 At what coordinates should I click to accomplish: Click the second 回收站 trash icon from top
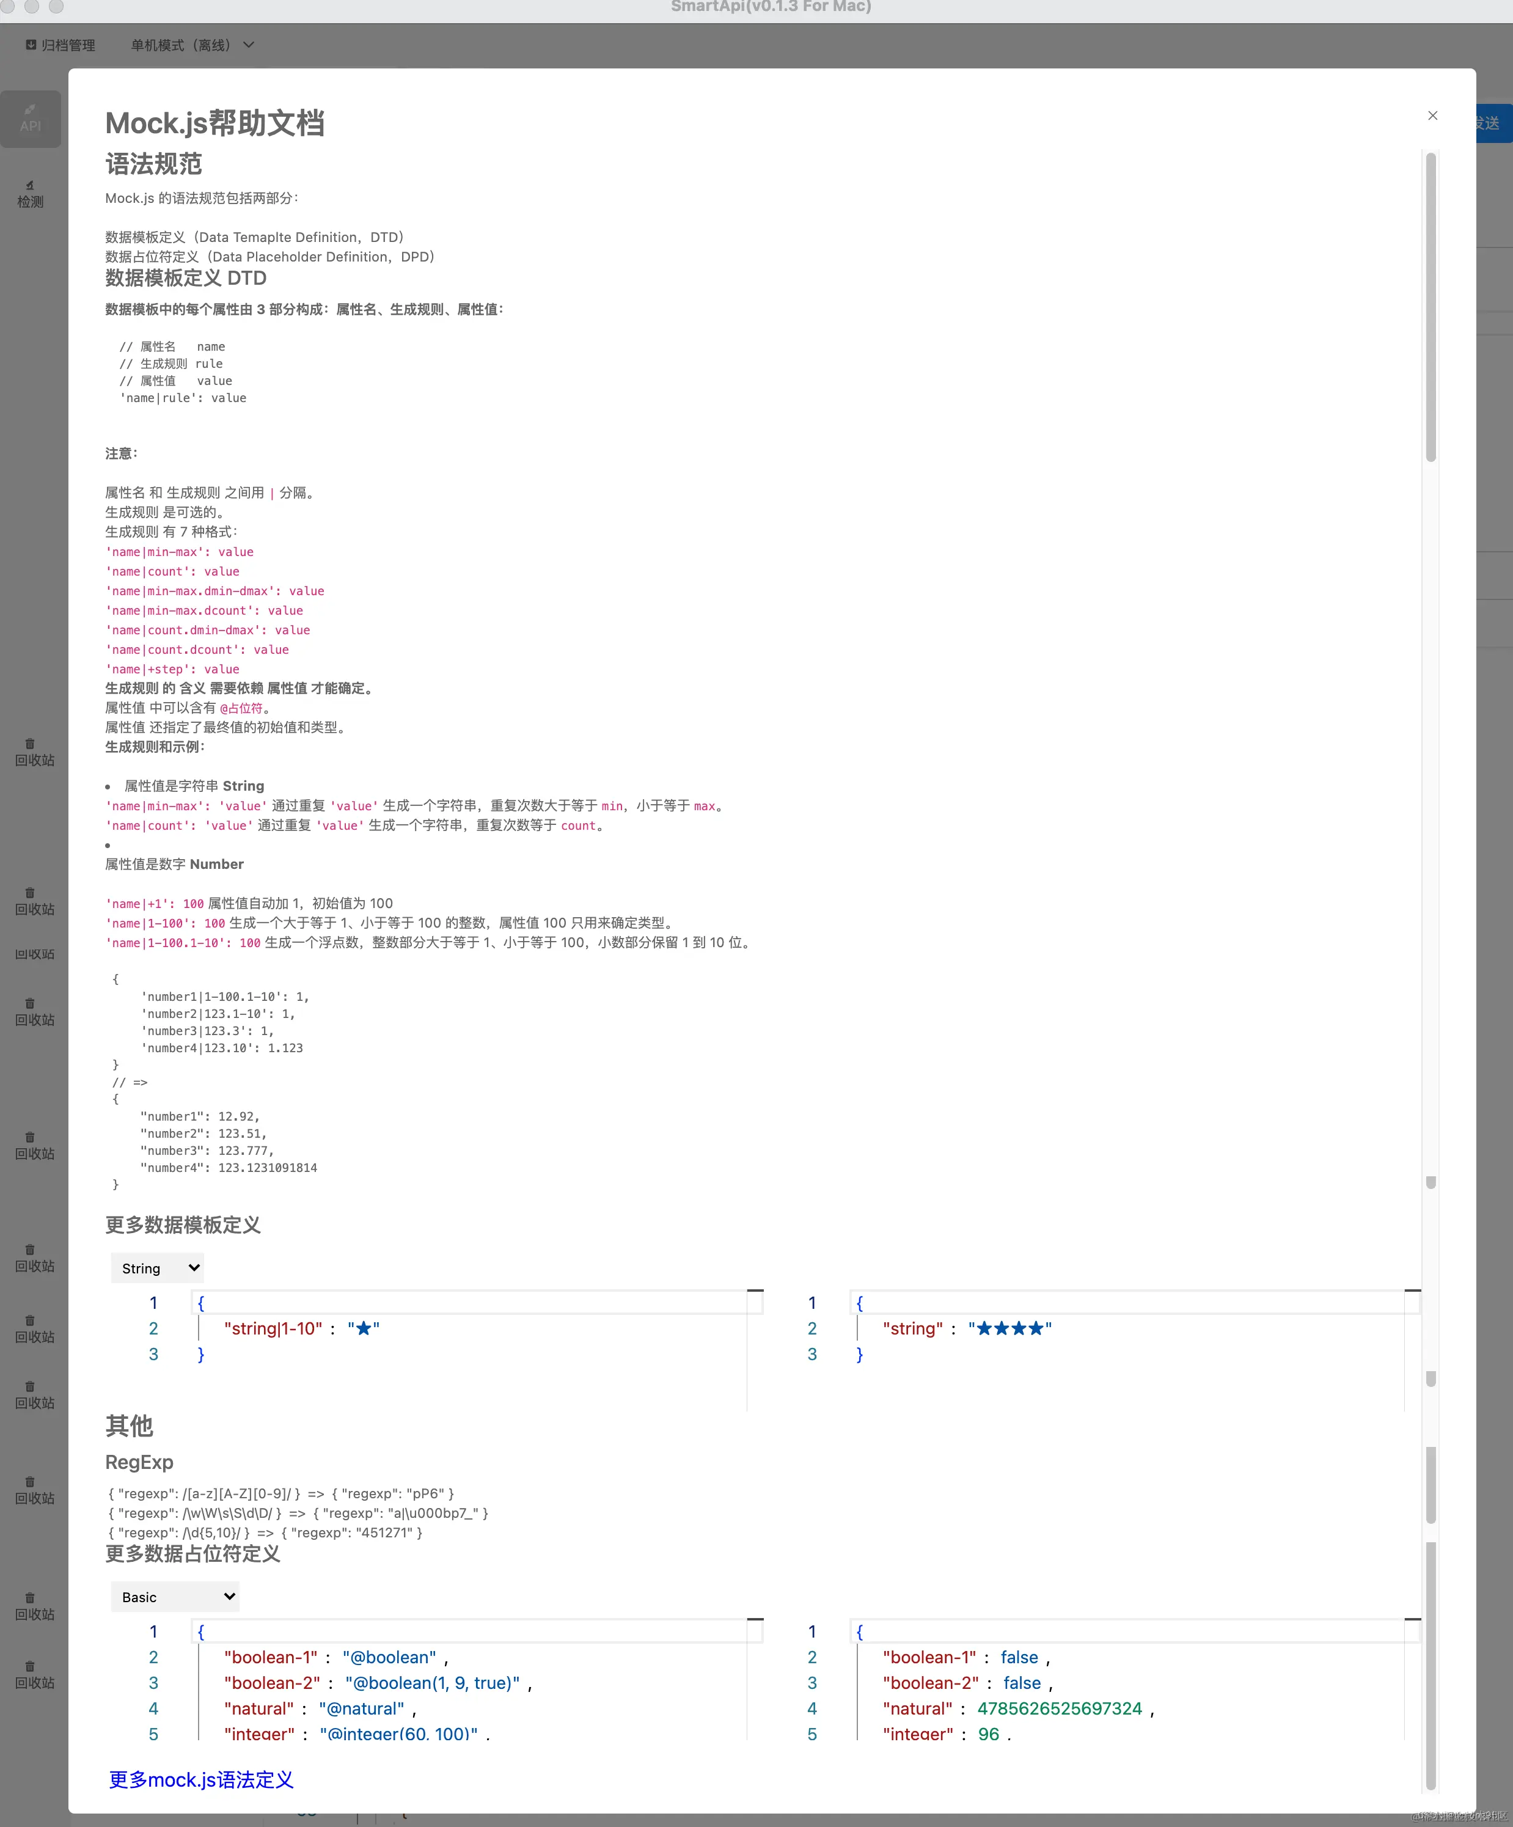click(x=29, y=893)
